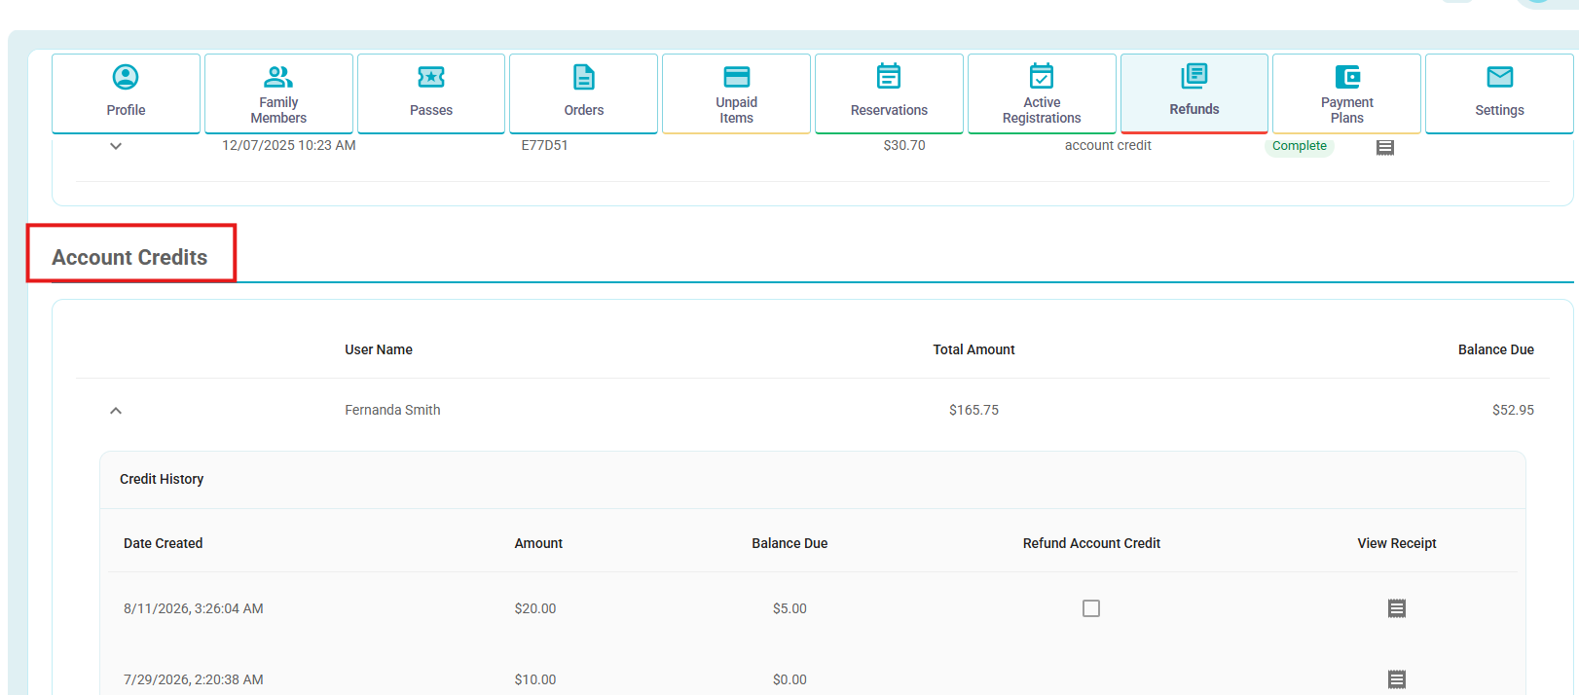This screenshot has width=1579, height=695.
Task: Click the User Name column header
Action: click(379, 349)
